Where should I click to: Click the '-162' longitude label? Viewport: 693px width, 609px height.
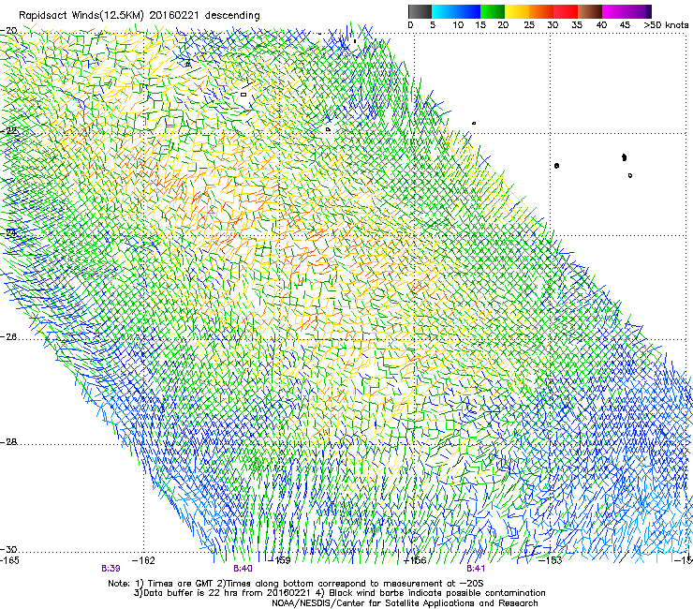144,560
